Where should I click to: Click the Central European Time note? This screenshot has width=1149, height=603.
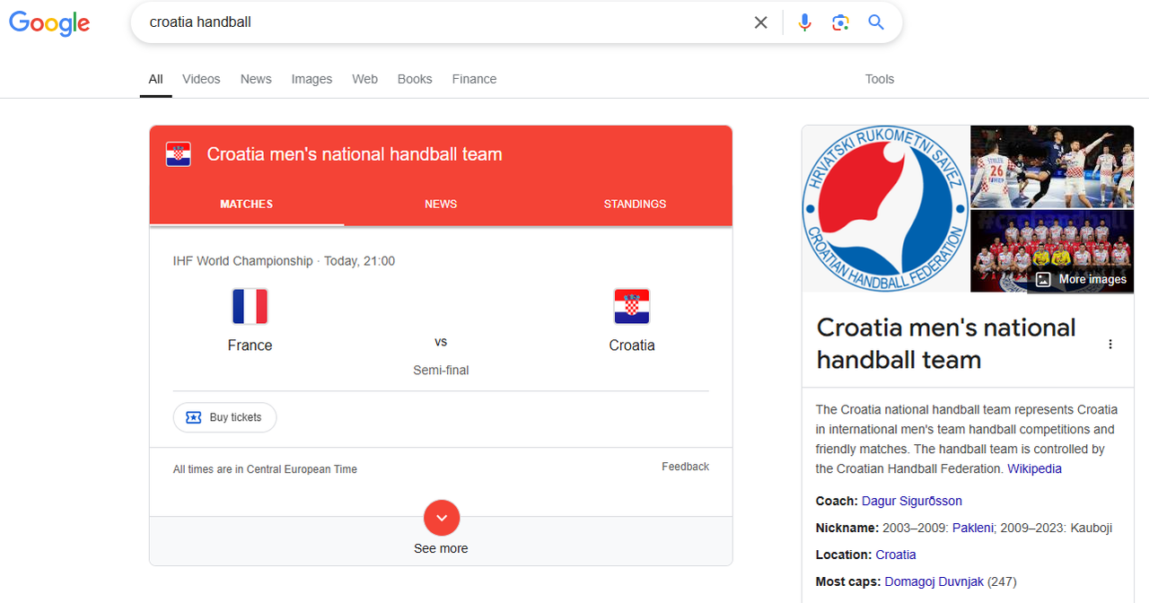[265, 469]
